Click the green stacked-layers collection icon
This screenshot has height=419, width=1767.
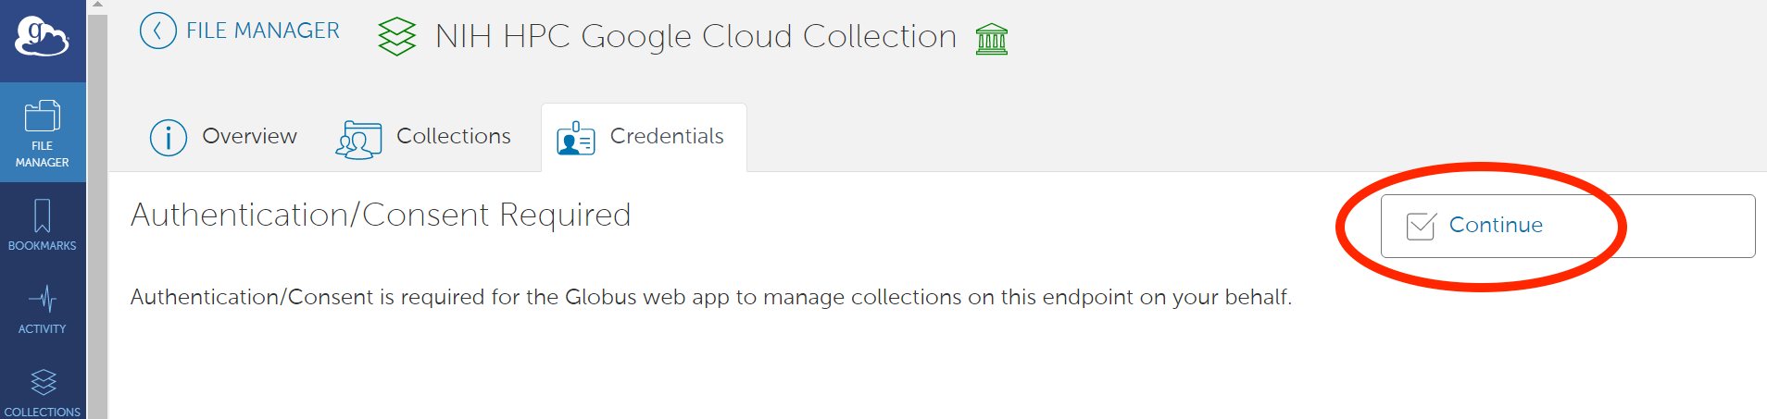point(397,37)
